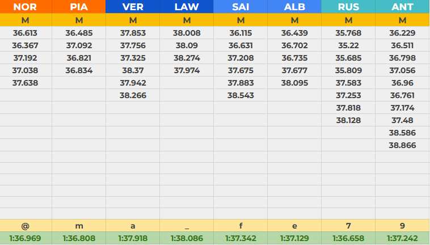Select the SAI header cell
Screen dimensions: 430x245
click(x=241, y=7)
